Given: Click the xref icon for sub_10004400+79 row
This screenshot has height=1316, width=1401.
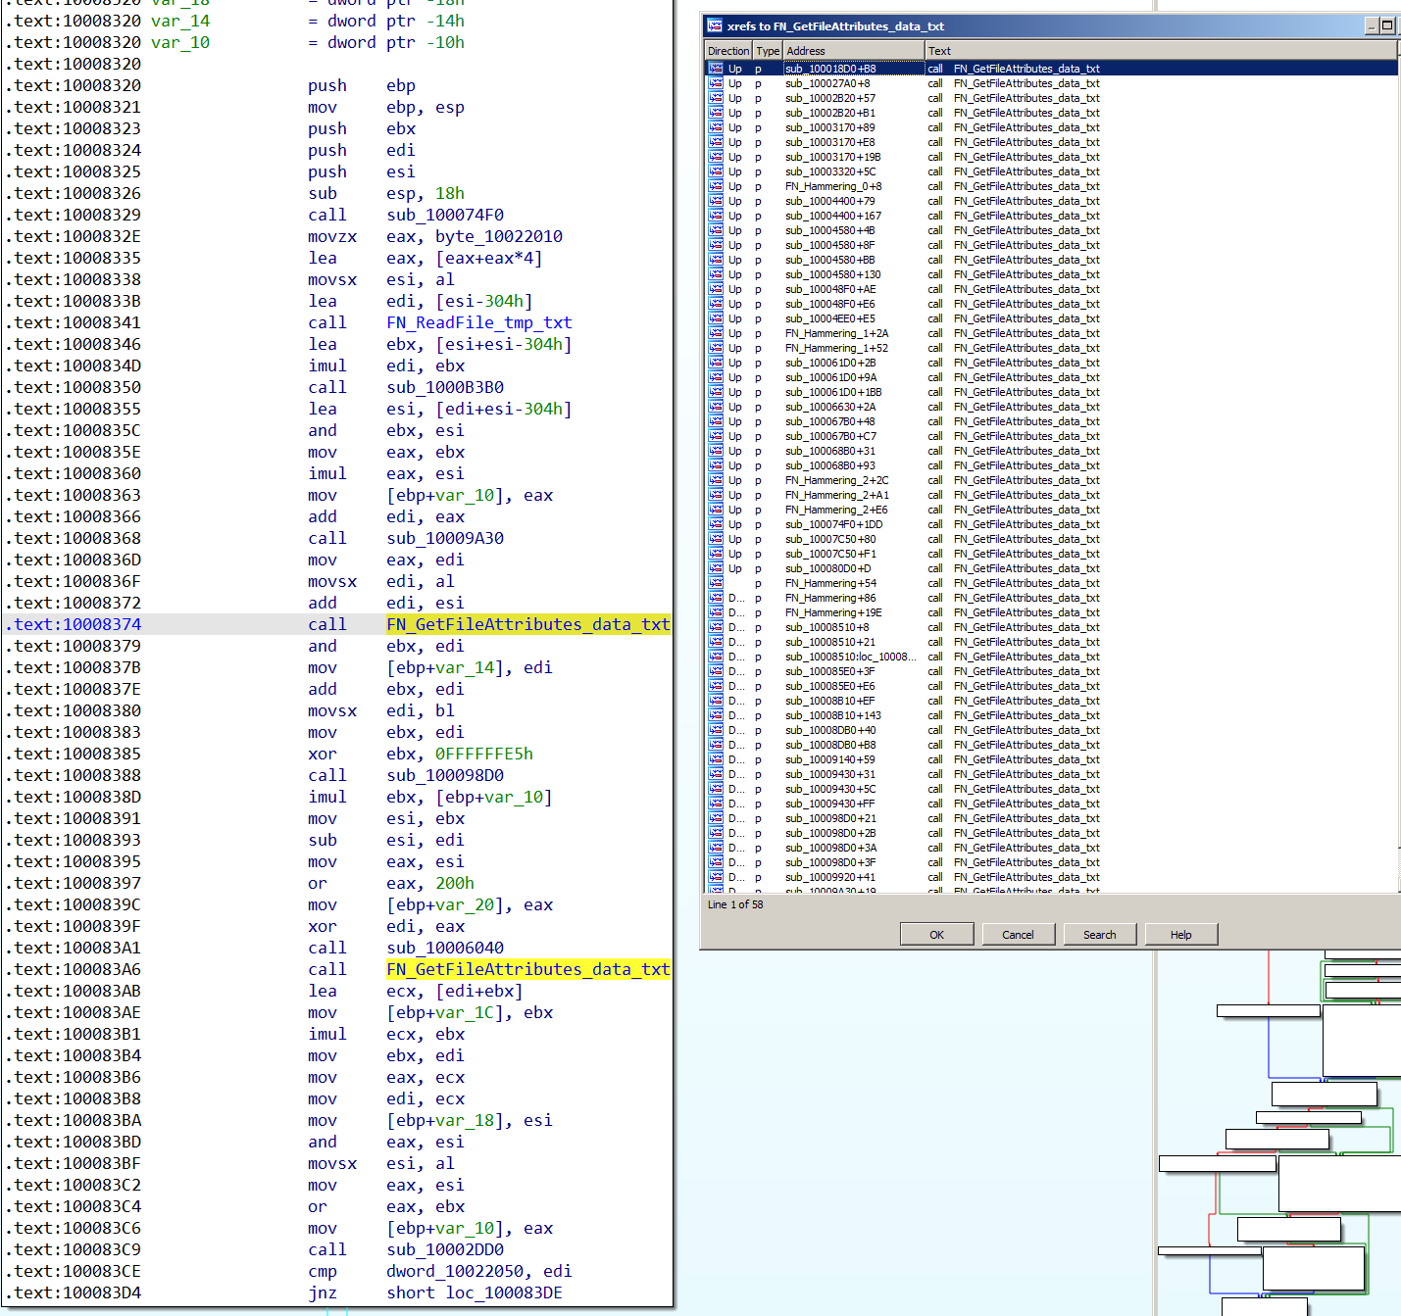Looking at the screenshot, I should coord(716,201).
